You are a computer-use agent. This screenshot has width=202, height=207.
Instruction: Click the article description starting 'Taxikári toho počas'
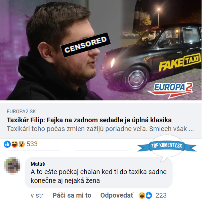100,129
